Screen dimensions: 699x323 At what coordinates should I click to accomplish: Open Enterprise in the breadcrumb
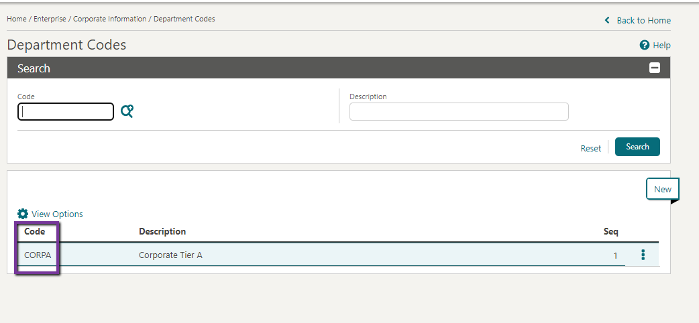click(50, 19)
